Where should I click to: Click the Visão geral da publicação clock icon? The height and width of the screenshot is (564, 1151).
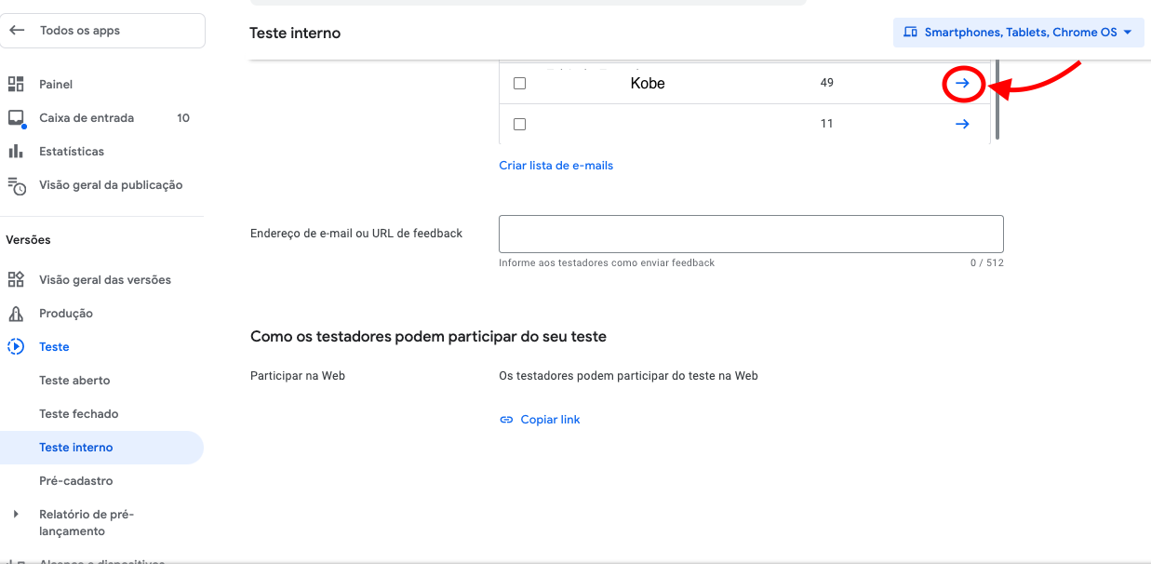15,184
